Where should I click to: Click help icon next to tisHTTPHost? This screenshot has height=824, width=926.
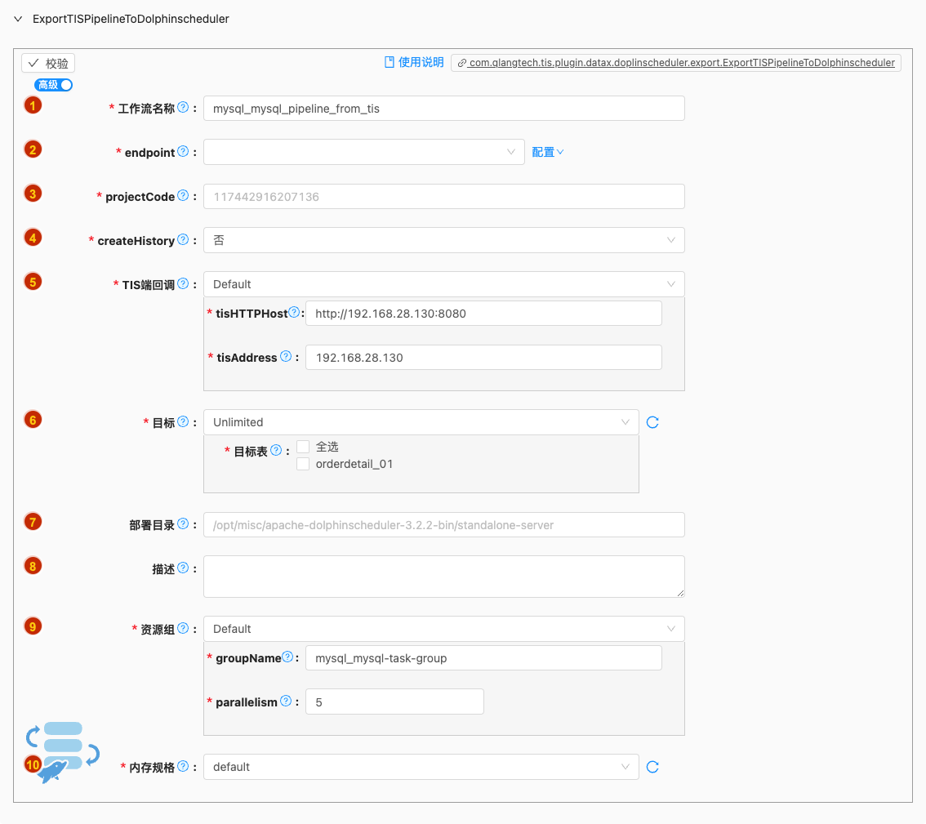tap(294, 313)
